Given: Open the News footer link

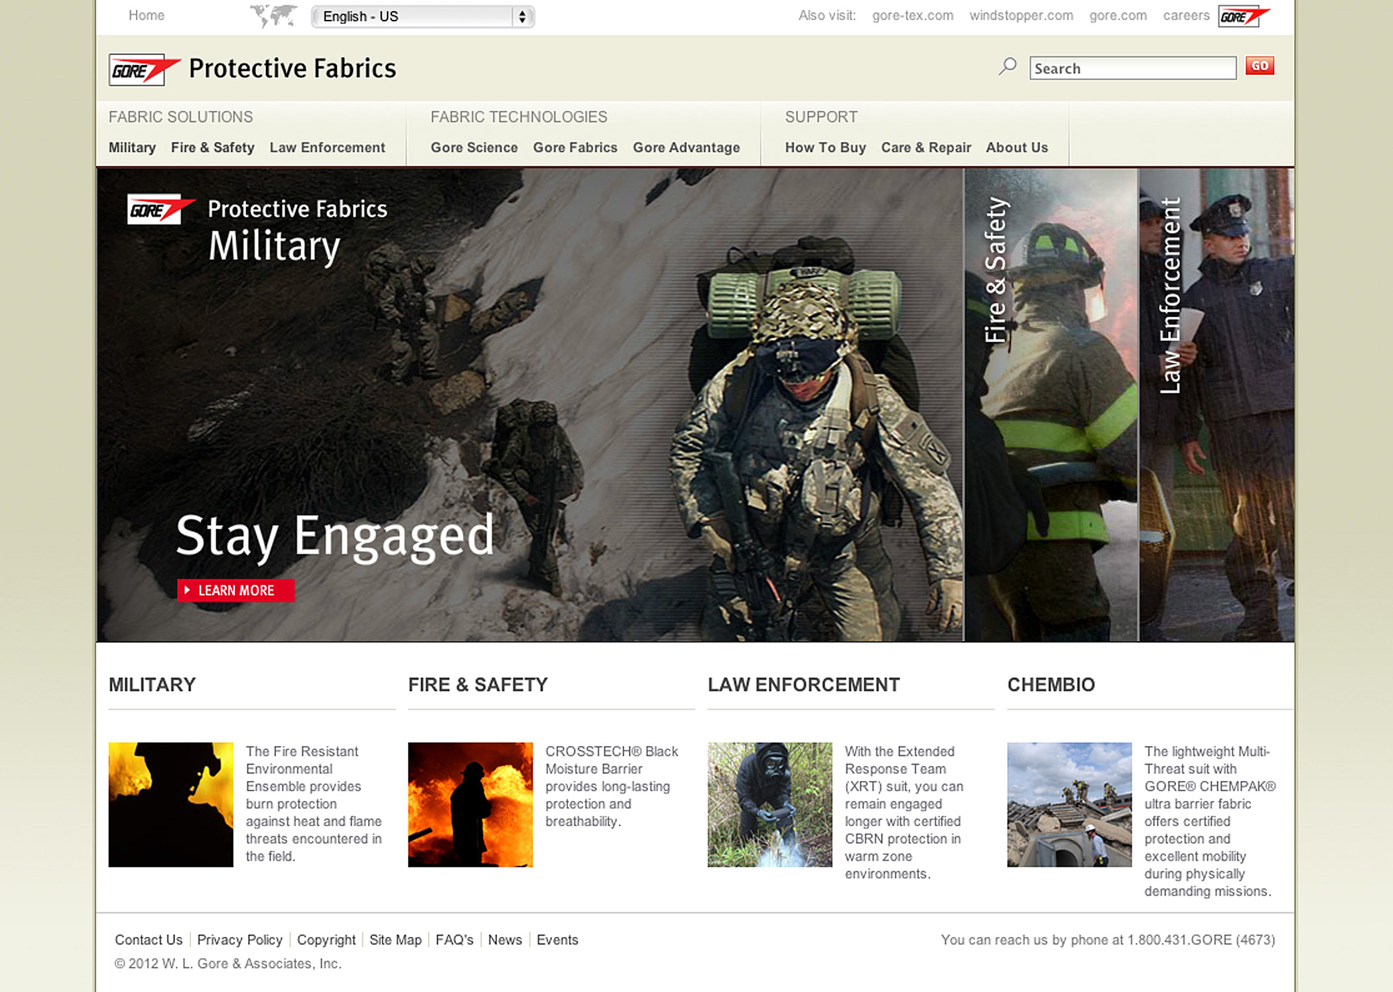Looking at the screenshot, I should pyautogui.click(x=505, y=940).
